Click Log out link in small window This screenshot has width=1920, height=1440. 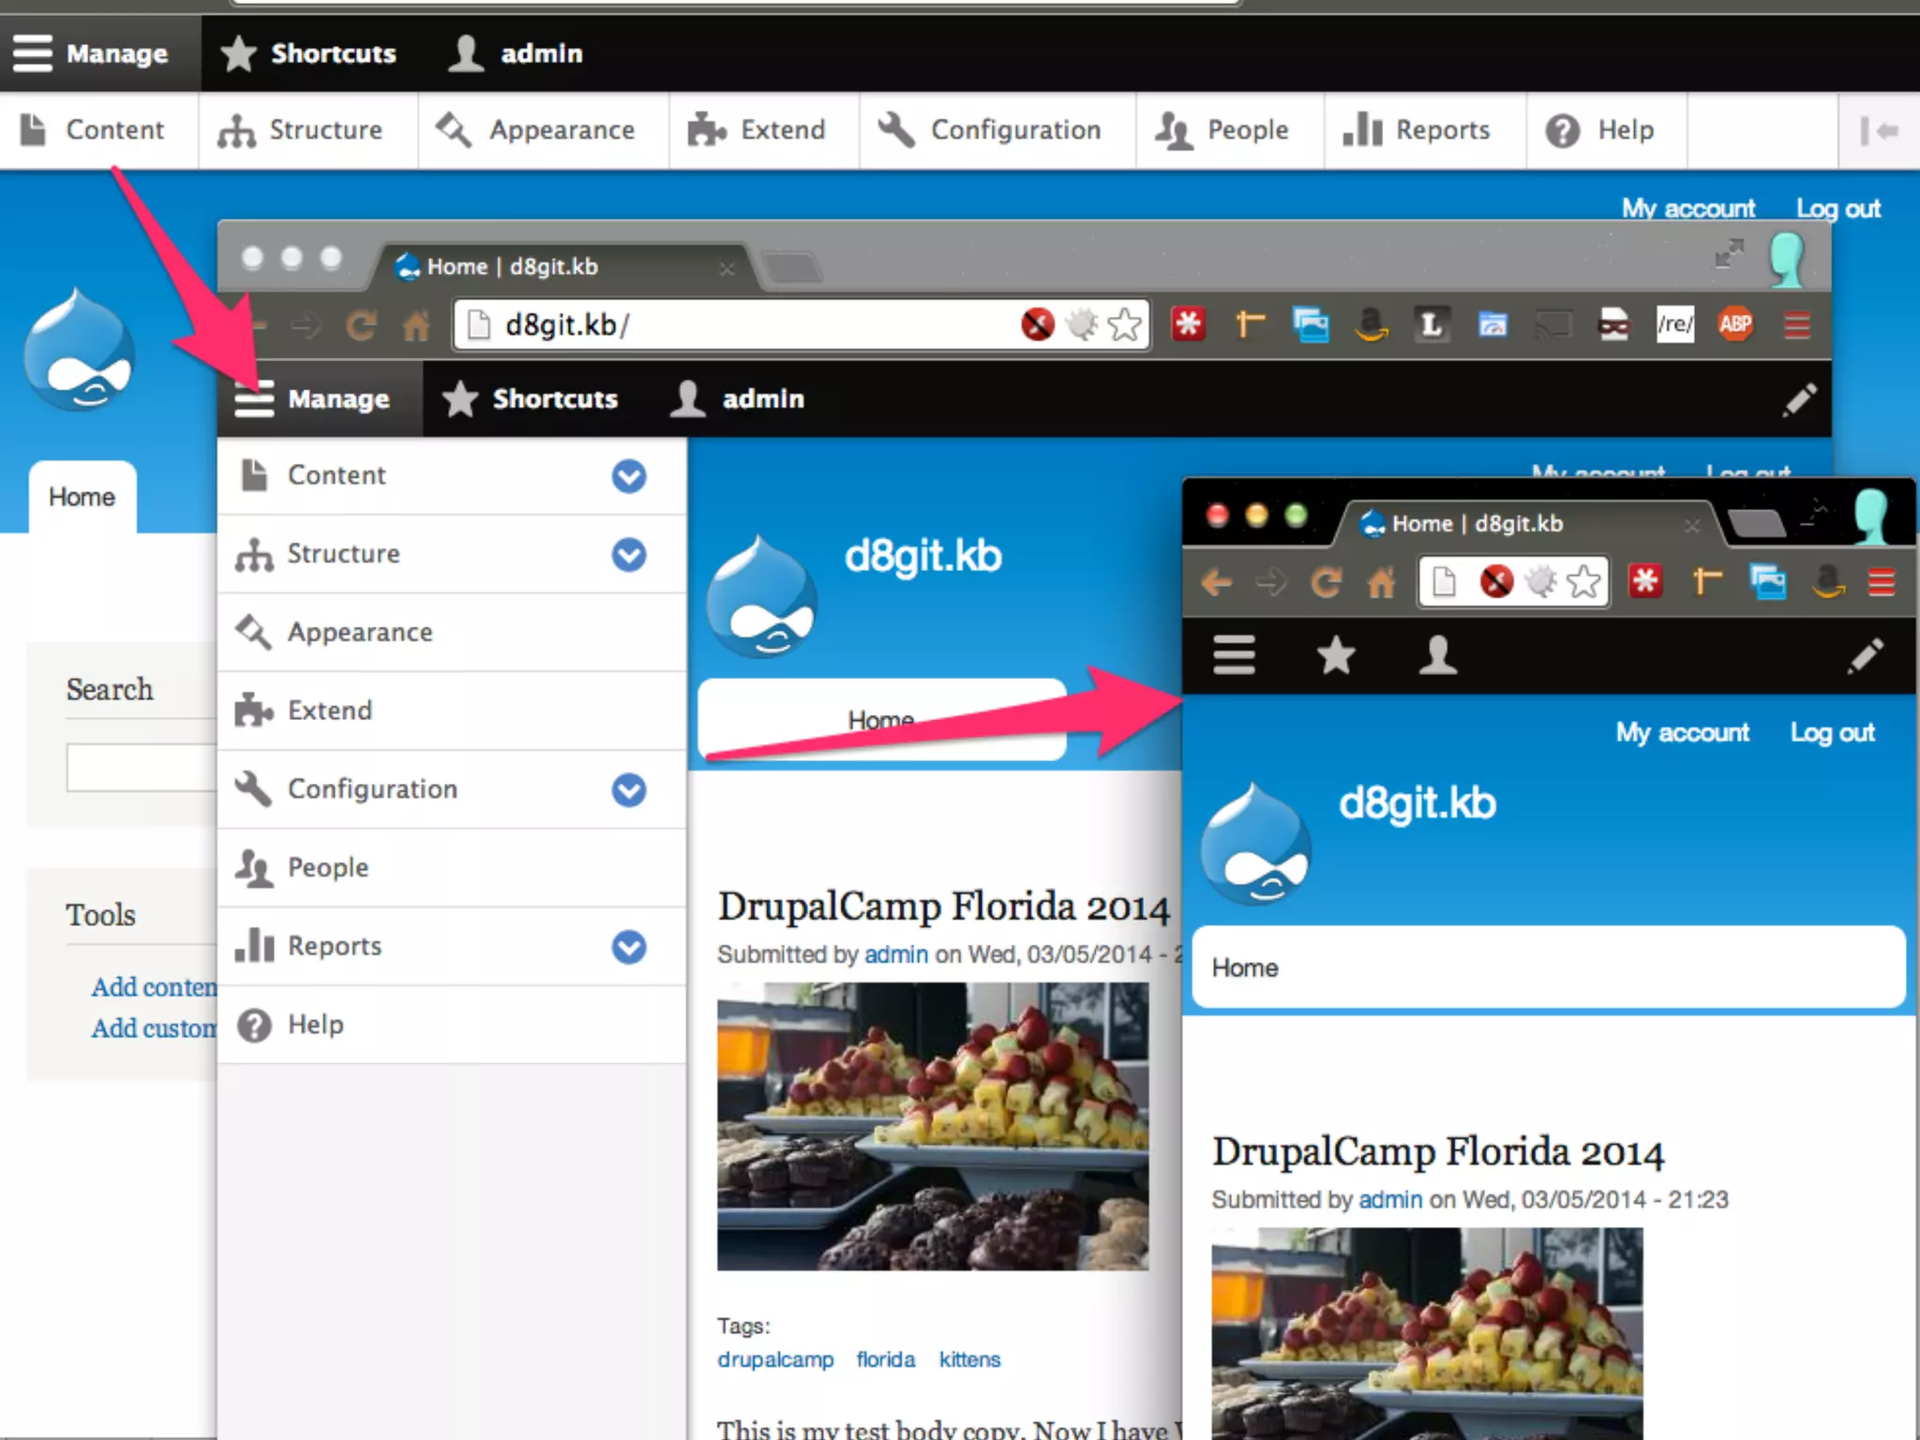(x=1832, y=732)
